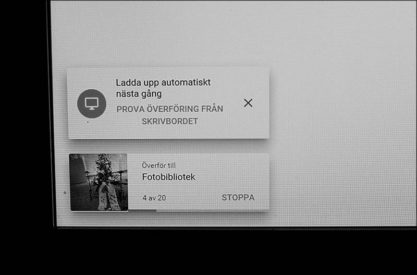Click 'Ladda upp automatiskt nästa gång' heading
The height and width of the screenshot is (275, 417).
(x=163, y=88)
